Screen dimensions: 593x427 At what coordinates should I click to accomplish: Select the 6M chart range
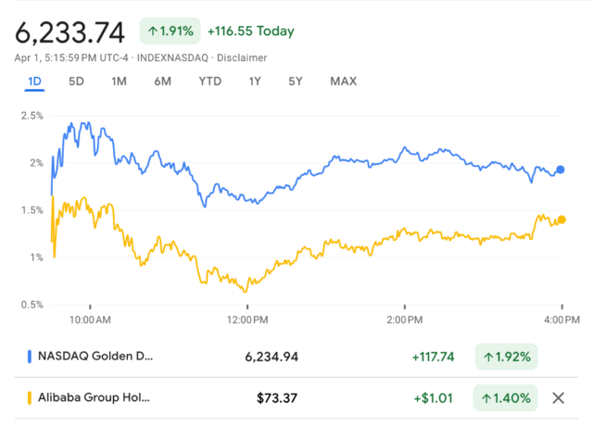pyautogui.click(x=162, y=82)
